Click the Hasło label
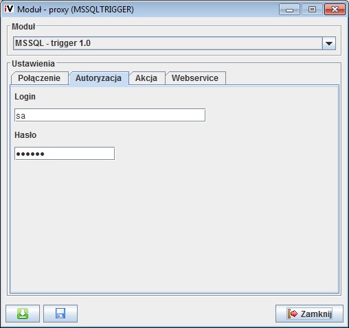 (25, 135)
